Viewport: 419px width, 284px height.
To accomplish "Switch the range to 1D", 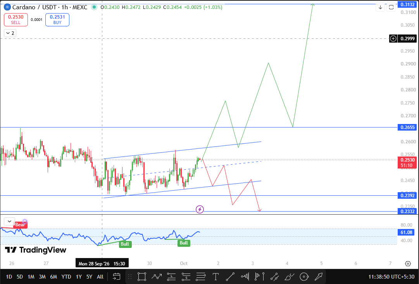I will pos(9,277).
